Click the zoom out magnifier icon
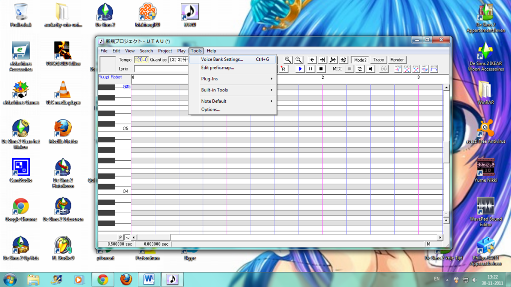This screenshot has width=511, height=287. pyautogui.click(x=298, y=60)
